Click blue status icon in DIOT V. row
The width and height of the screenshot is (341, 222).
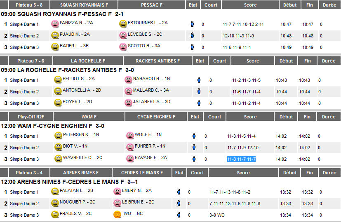coord(194,147)
